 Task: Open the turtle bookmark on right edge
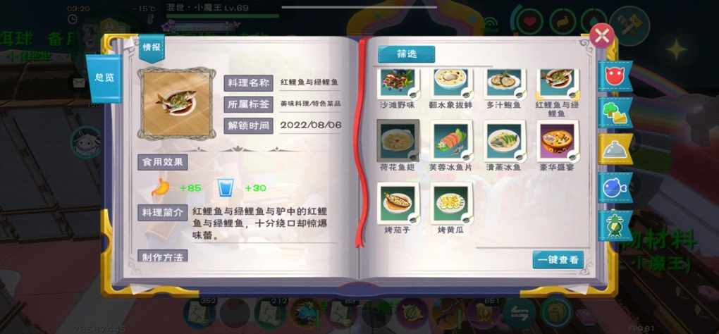615,225
